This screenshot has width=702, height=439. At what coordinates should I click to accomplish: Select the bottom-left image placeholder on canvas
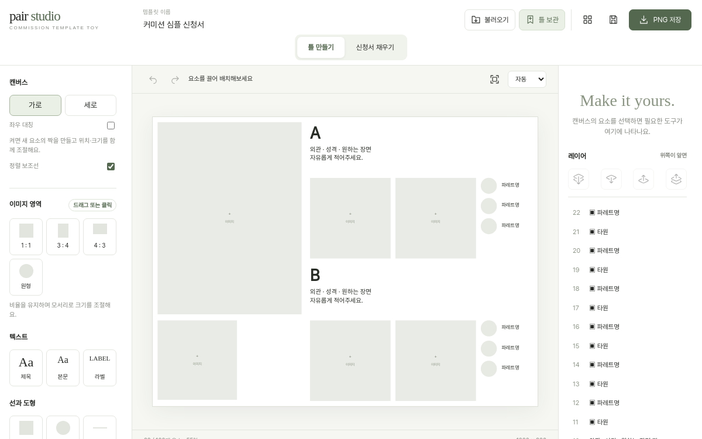pyautogui.click(x=197, y=360)
